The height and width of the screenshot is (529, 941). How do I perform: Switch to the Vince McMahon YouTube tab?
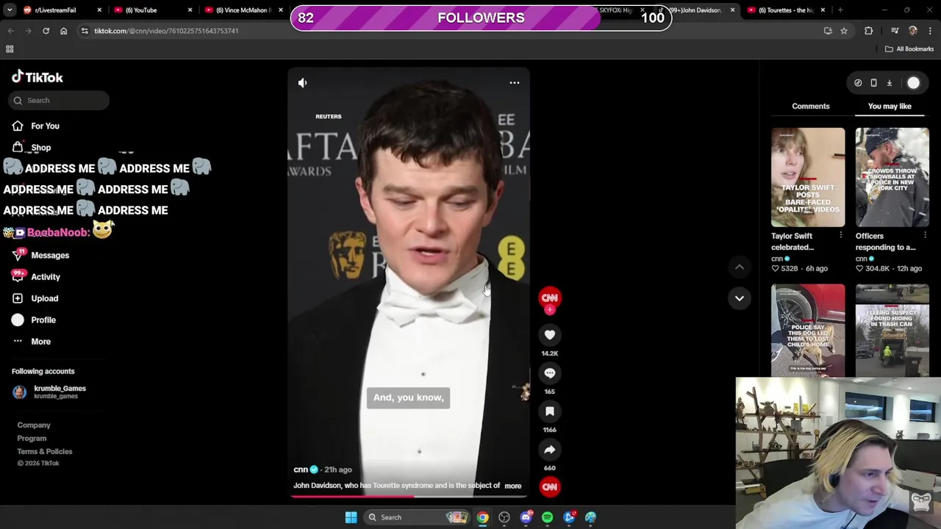pyautogui.click(x=243, y=10)
